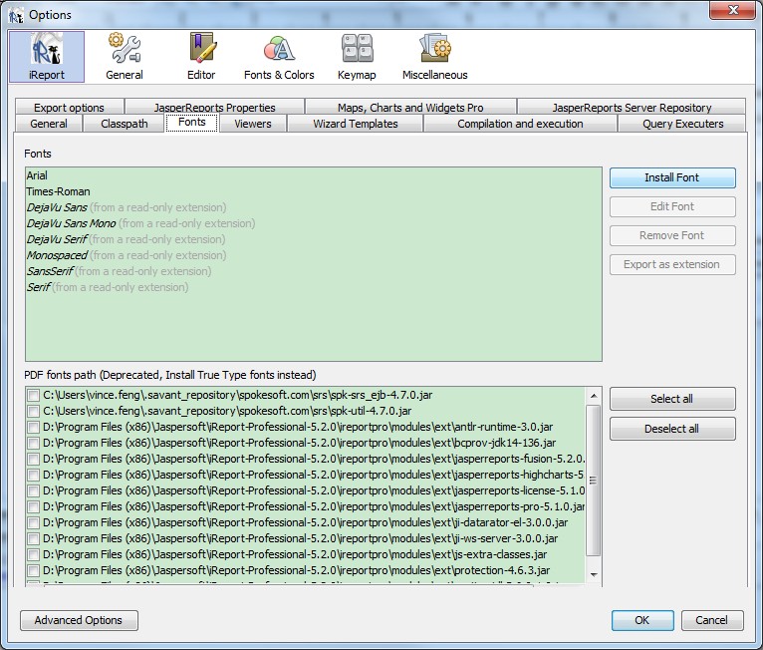Select the Fonts tab
763x650 pixels.
[191, 123]
